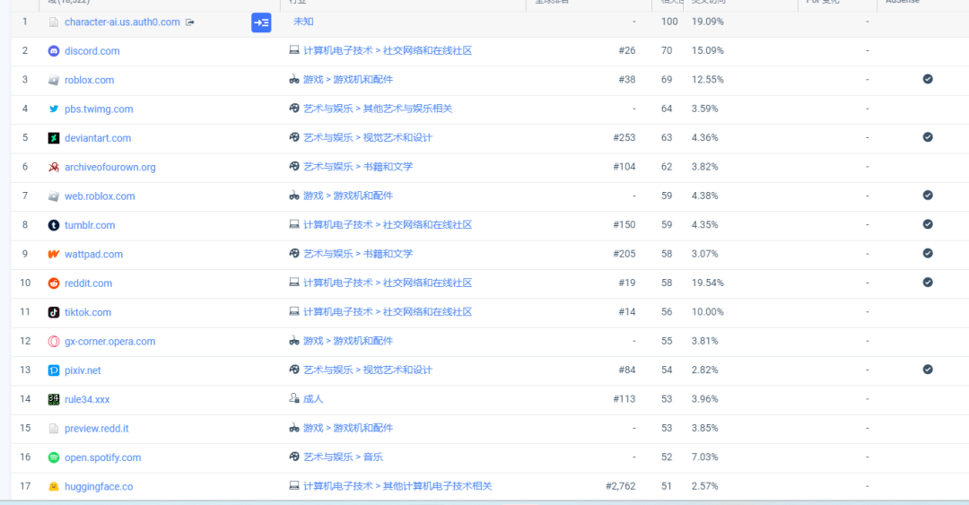Click the AdSense checkmark in reddit.com row
Screen dimensions: 969x505
(928, 283)
